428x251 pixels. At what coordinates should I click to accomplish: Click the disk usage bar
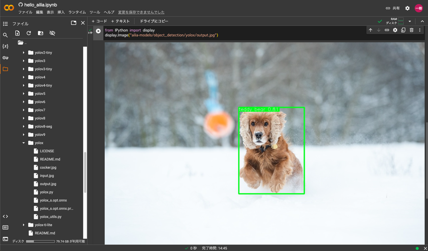[x=40, y=241]
